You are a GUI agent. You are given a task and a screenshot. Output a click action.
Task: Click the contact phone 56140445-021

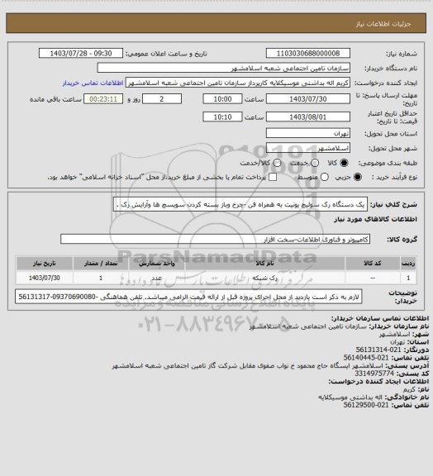point(366,358)
